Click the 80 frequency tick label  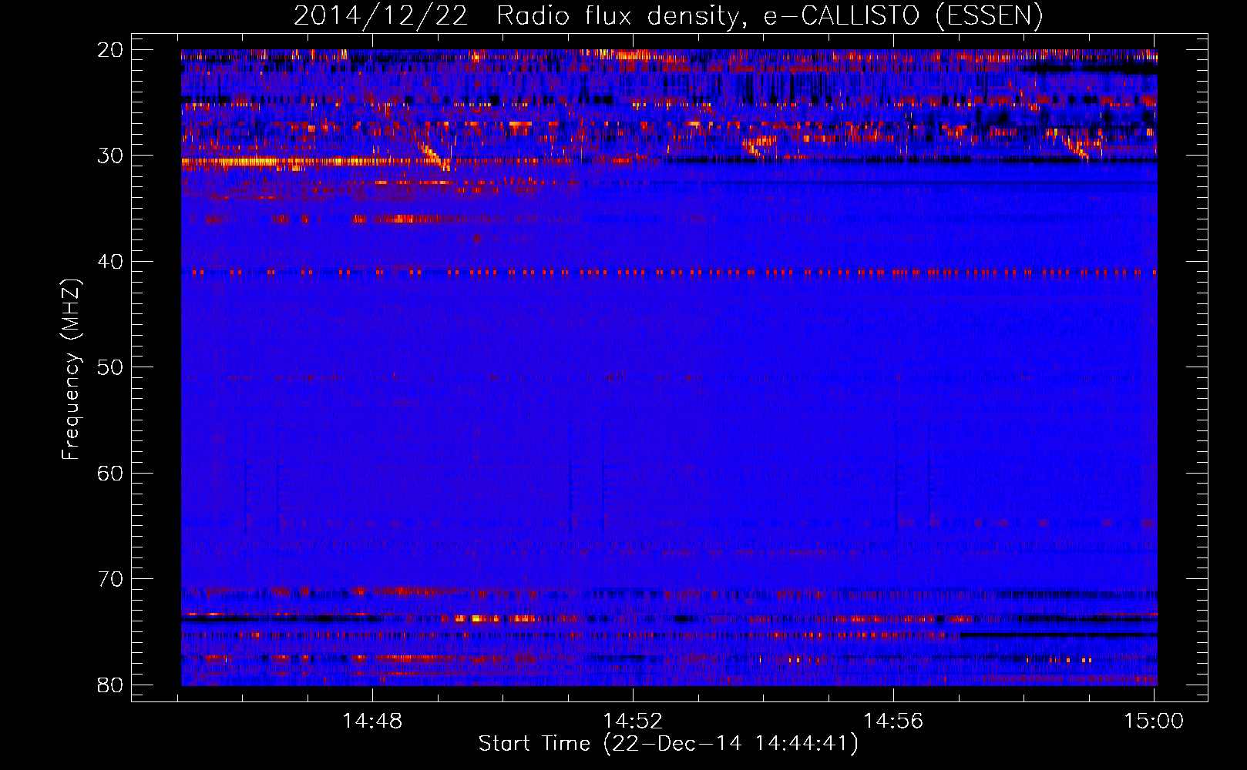111,685
